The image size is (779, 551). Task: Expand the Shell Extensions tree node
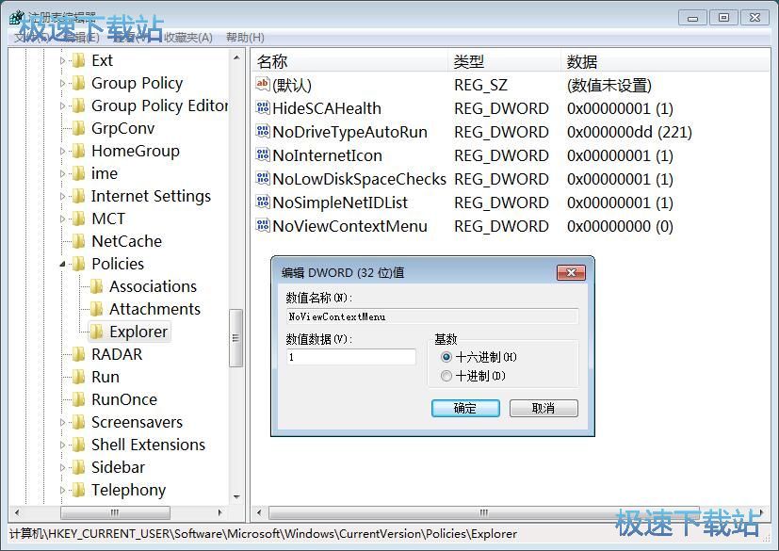click(62, 445)
